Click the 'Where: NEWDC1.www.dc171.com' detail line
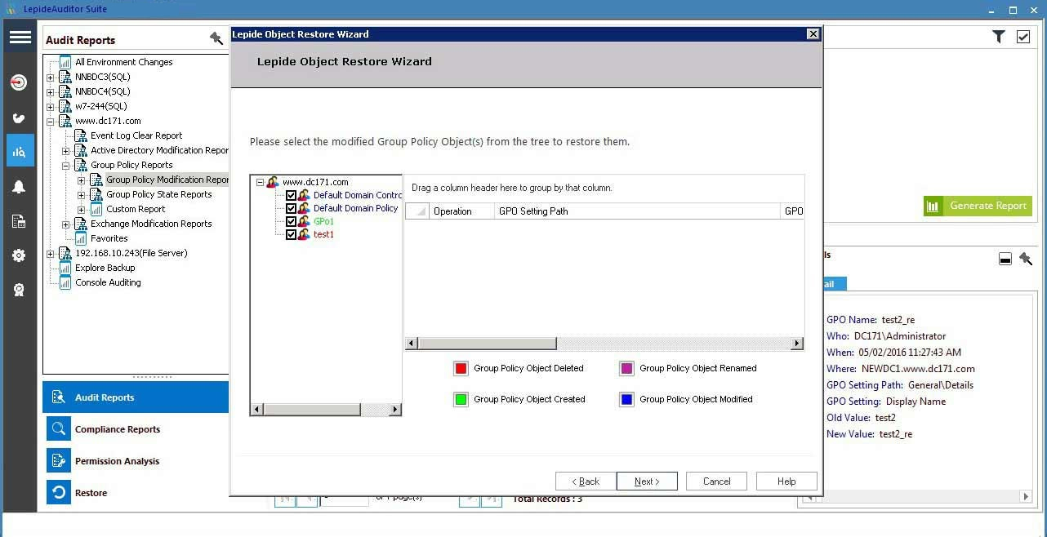 point(901,369)
